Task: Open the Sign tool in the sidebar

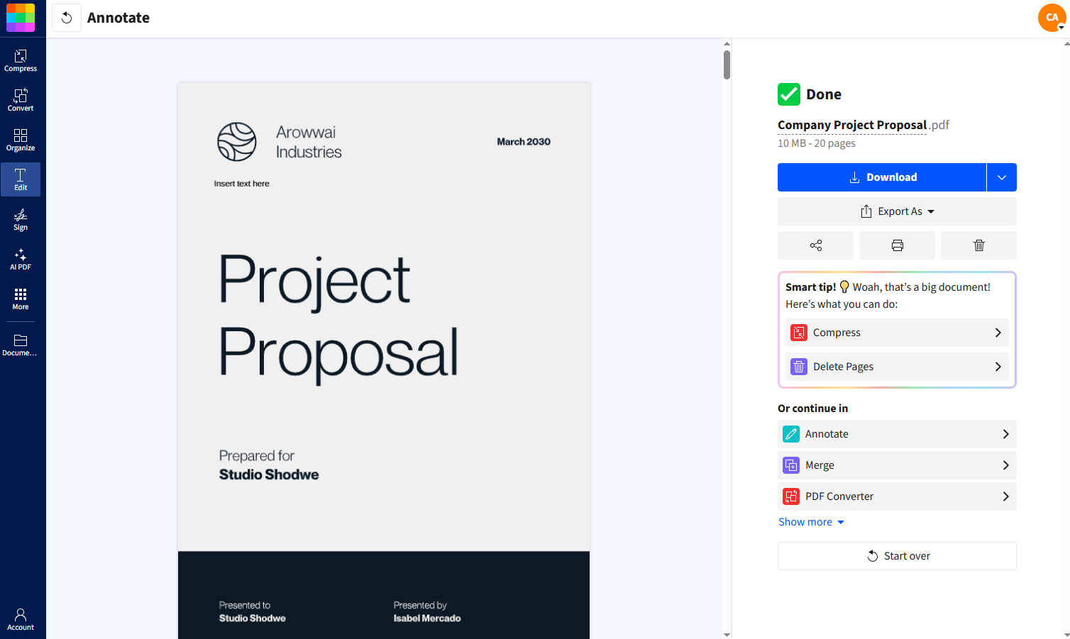Action: click(21, 220)
